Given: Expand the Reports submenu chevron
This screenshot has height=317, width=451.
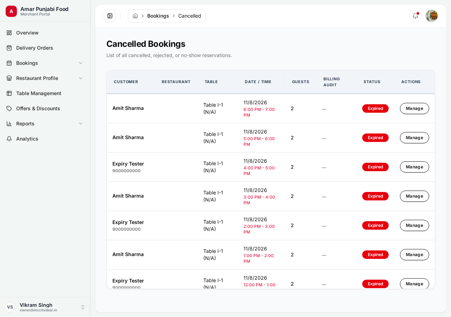Looking at the screenshot, I should [81, 124].
